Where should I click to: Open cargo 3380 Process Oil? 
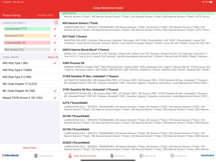138,66
